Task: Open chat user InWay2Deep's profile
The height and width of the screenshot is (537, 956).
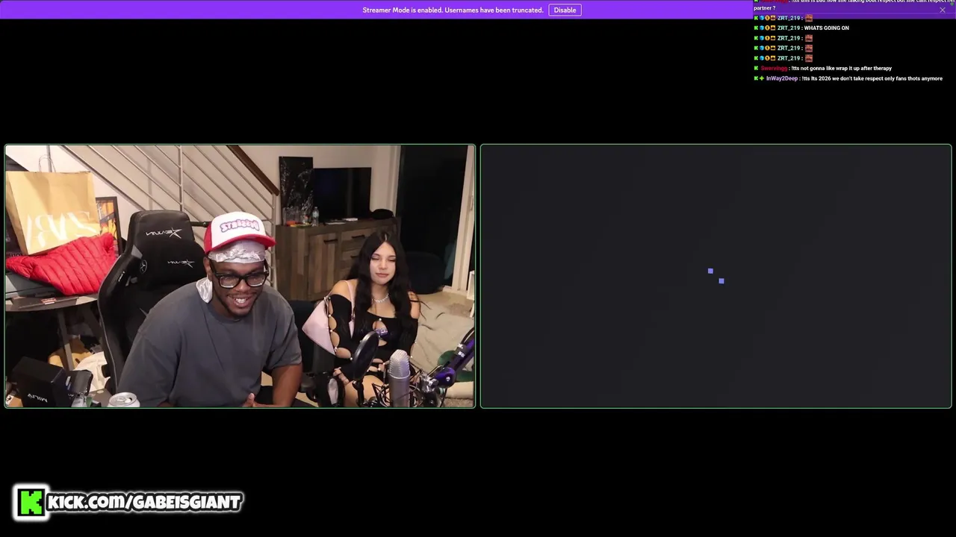Action: (x=783, y=78)
